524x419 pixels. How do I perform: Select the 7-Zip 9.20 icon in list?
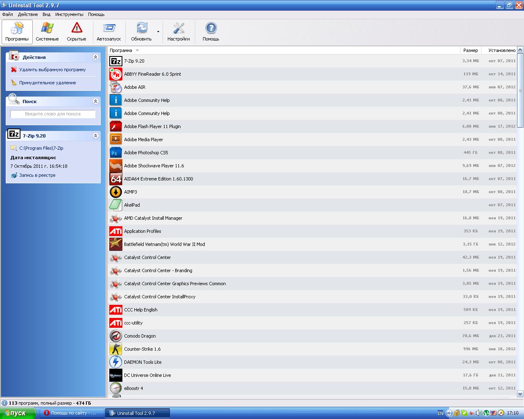tap(116, 61)
